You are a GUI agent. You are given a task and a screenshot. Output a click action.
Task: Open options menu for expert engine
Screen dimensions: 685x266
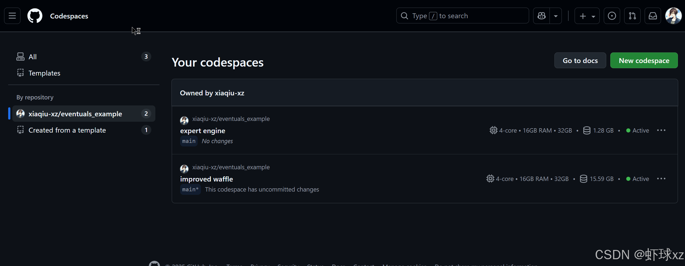click(661, 130)
